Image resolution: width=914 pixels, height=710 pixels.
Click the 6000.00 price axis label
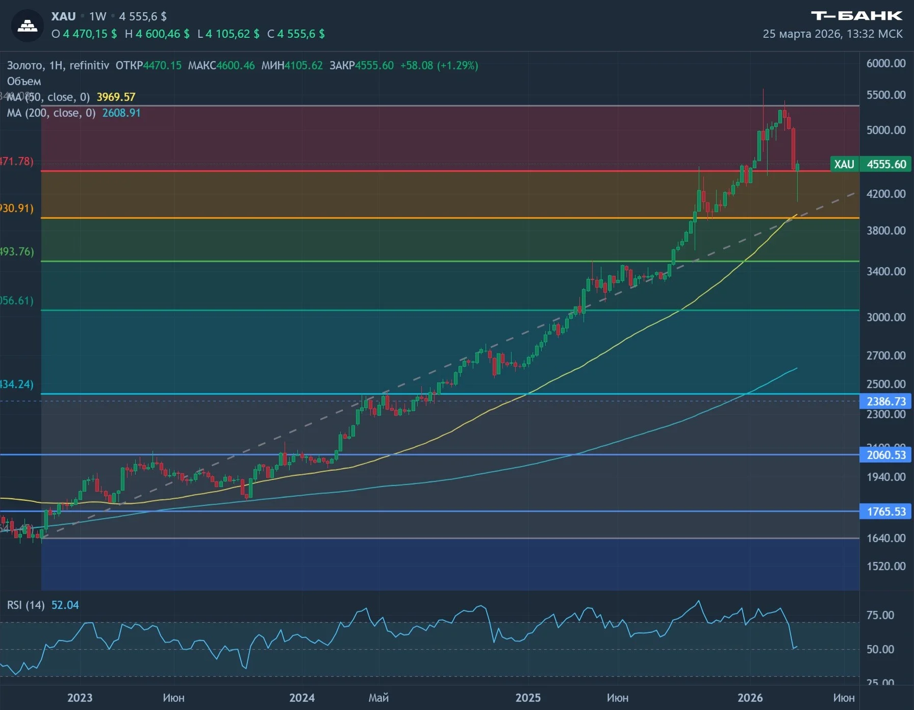886,63
